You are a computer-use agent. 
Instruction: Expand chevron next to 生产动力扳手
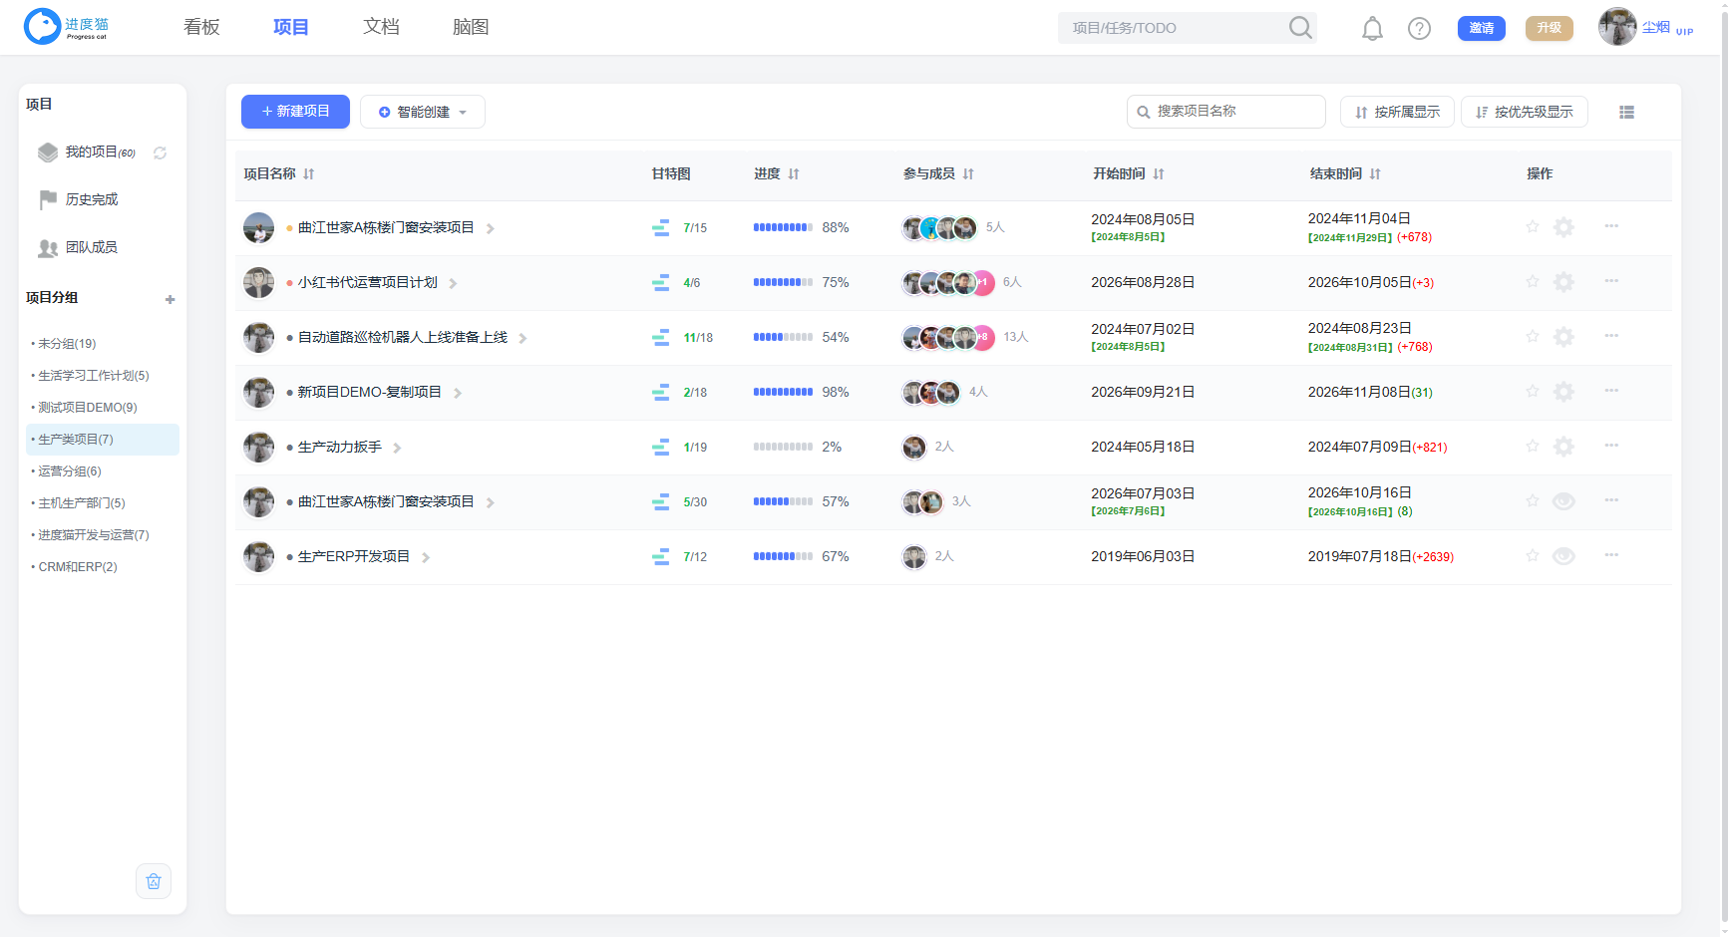pos(397,449)
